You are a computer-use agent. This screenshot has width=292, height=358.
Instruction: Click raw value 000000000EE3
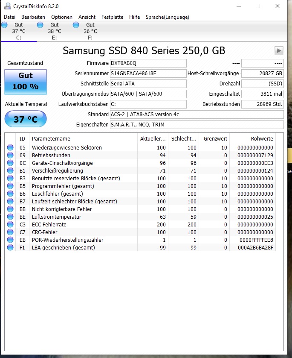pyautogui.click(x=255, y=163)
